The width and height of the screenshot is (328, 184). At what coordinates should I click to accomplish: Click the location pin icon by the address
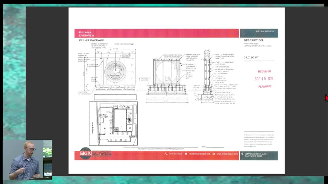pyautogui.click(x=242, y=154)
